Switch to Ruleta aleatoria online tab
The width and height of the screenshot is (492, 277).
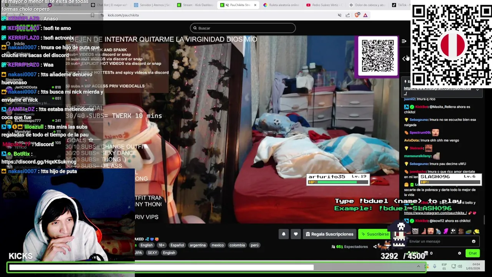(281, 5)
